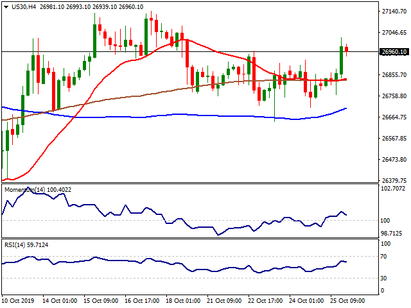The width and height of the screenshot is (411, 308).
Task: Click the large green candle before the last candle
Action: pos(341,60)
